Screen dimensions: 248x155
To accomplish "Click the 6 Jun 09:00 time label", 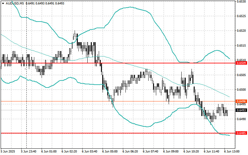I will click(x=171, y=152).
